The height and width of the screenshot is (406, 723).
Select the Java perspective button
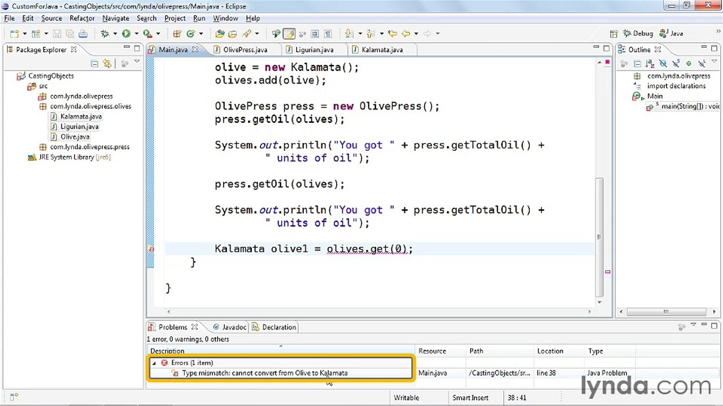click(x=671, y=34)
